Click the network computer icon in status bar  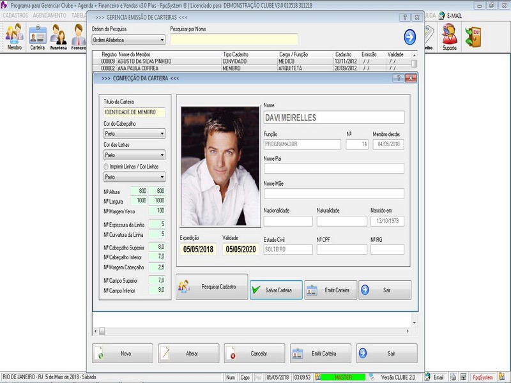click(464, 377)
